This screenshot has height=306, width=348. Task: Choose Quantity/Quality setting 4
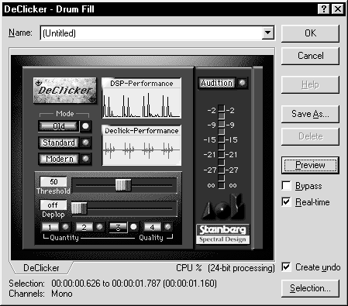(152, 227)
